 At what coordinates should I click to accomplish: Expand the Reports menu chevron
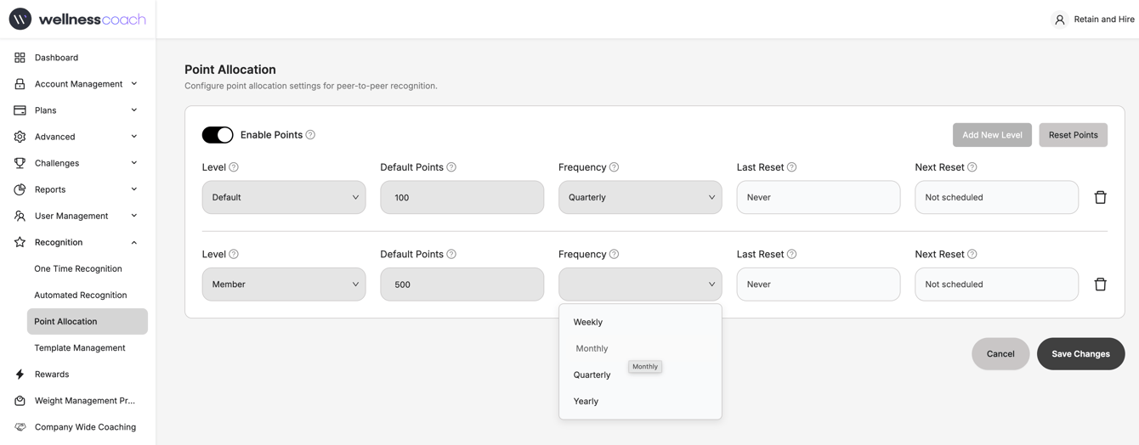(134, 189)
